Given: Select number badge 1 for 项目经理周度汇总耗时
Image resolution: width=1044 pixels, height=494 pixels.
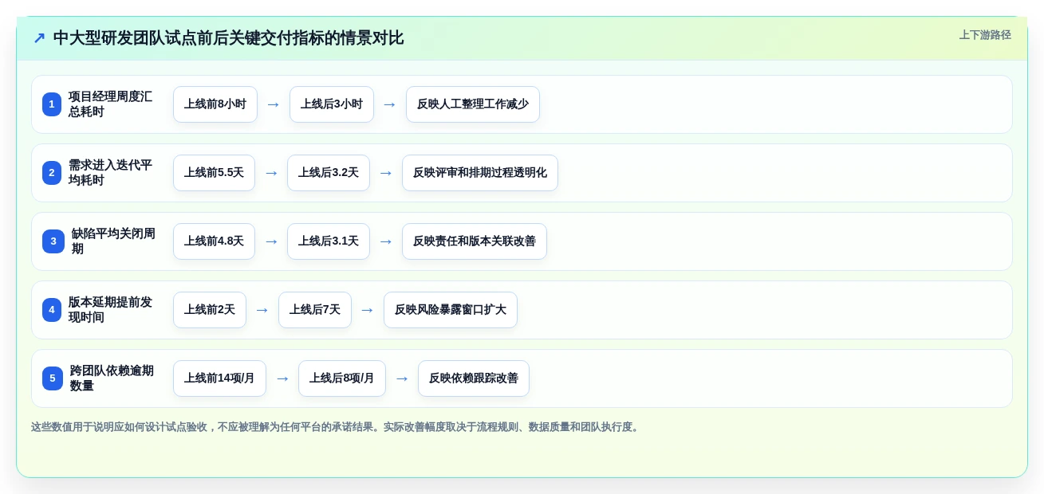Looking at the screenshot, I should (52, 104).
